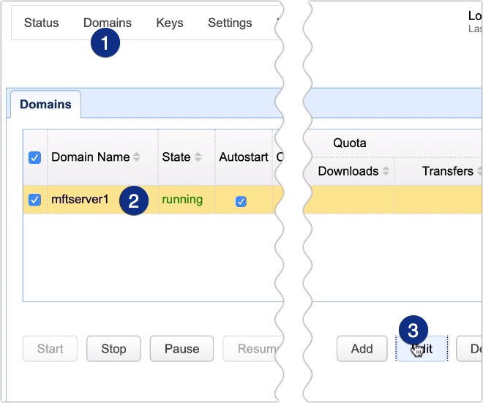Open the Settings menu item
Viewport: 483px width, 403px height.
click(230, 23)
